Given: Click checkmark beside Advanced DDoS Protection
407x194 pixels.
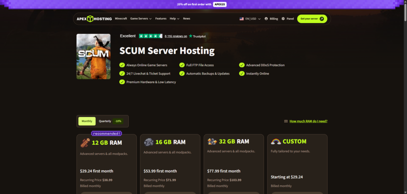Looking at the screenshot, I should (x=242, y=65).
